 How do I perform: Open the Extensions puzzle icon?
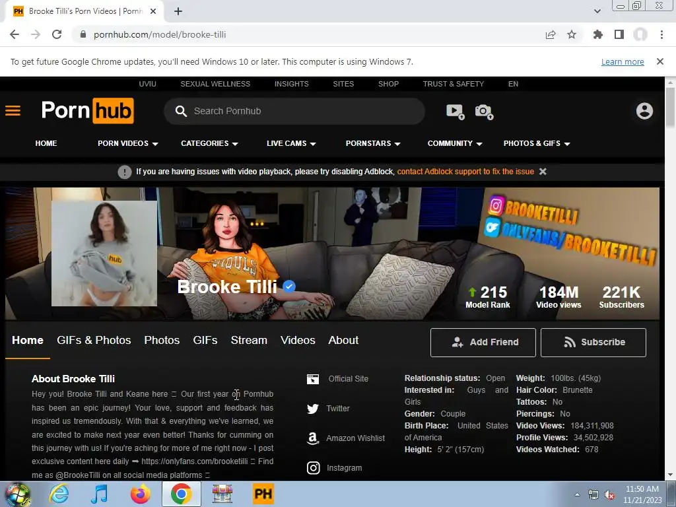pos(598,34)
